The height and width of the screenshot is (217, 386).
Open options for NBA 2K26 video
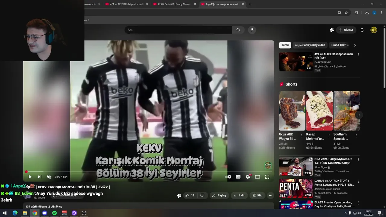click(358, 160)
